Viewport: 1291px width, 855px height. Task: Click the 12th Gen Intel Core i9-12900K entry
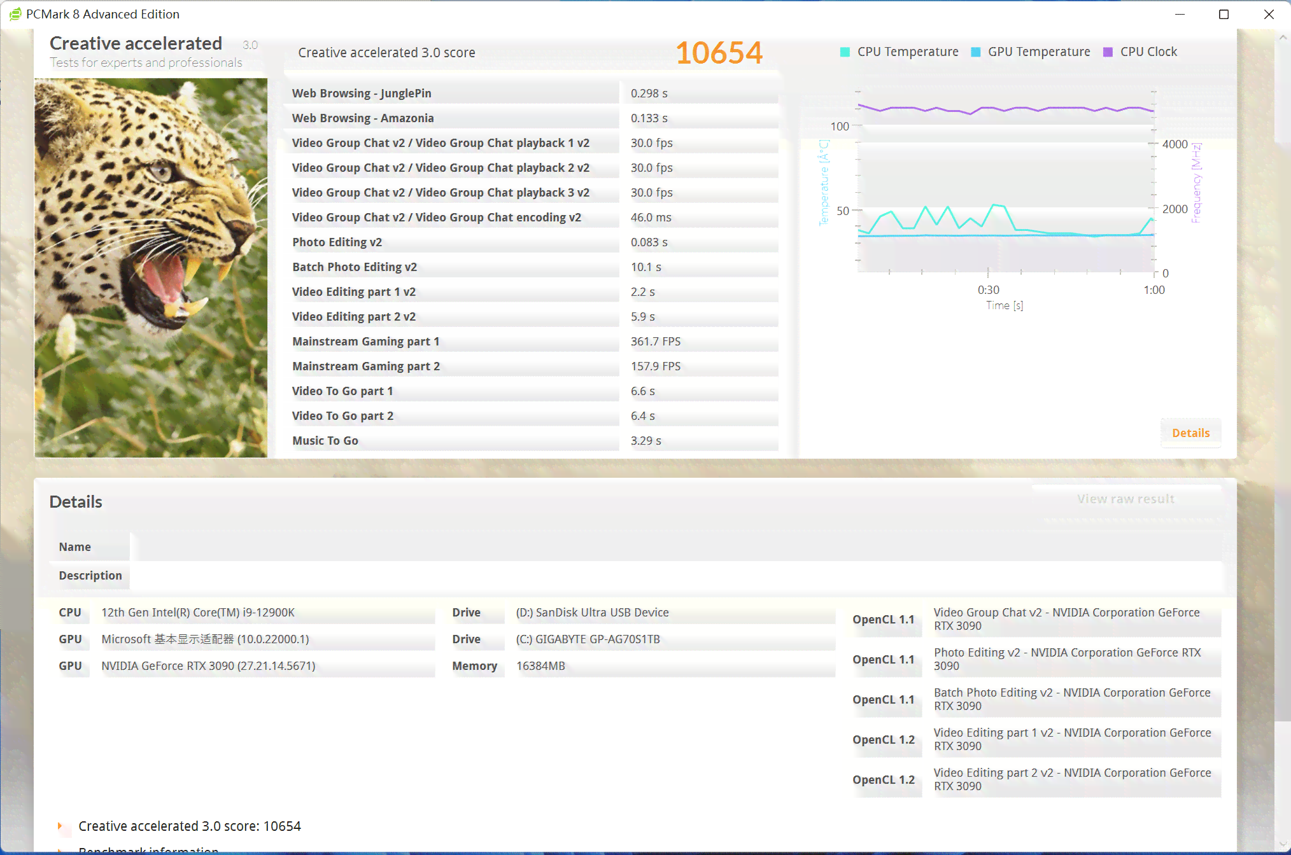[198, 612]
